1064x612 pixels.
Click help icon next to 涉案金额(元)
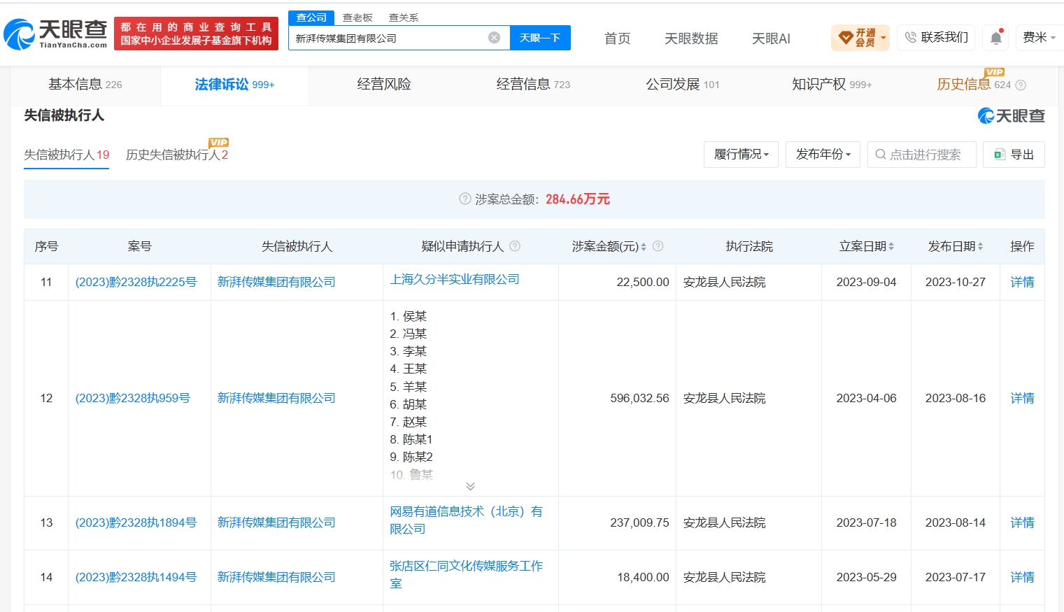coord(658,246)
